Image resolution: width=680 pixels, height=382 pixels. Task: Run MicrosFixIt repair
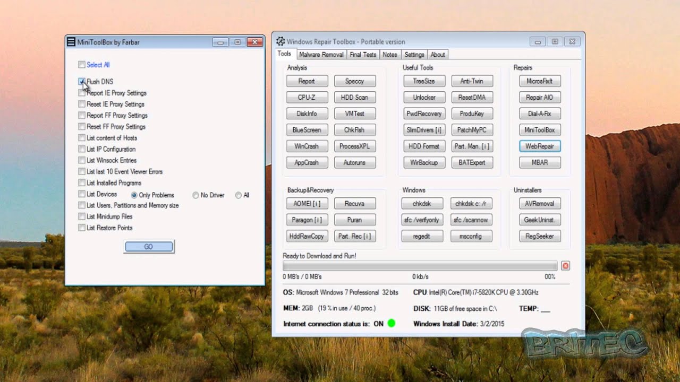540,81
